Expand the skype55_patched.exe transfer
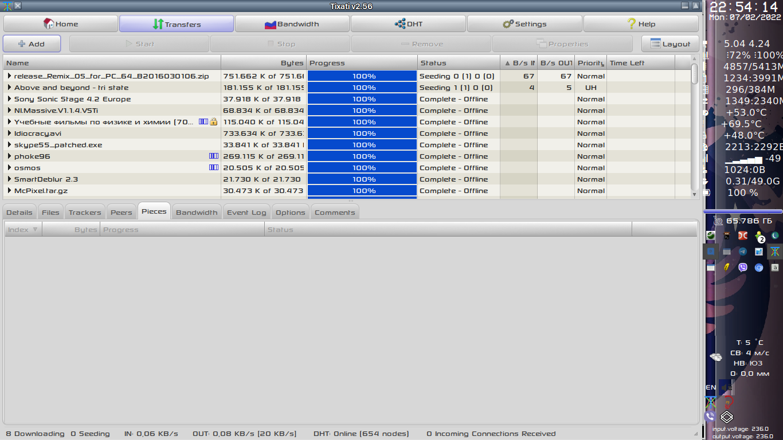 [x=9, y=144]
